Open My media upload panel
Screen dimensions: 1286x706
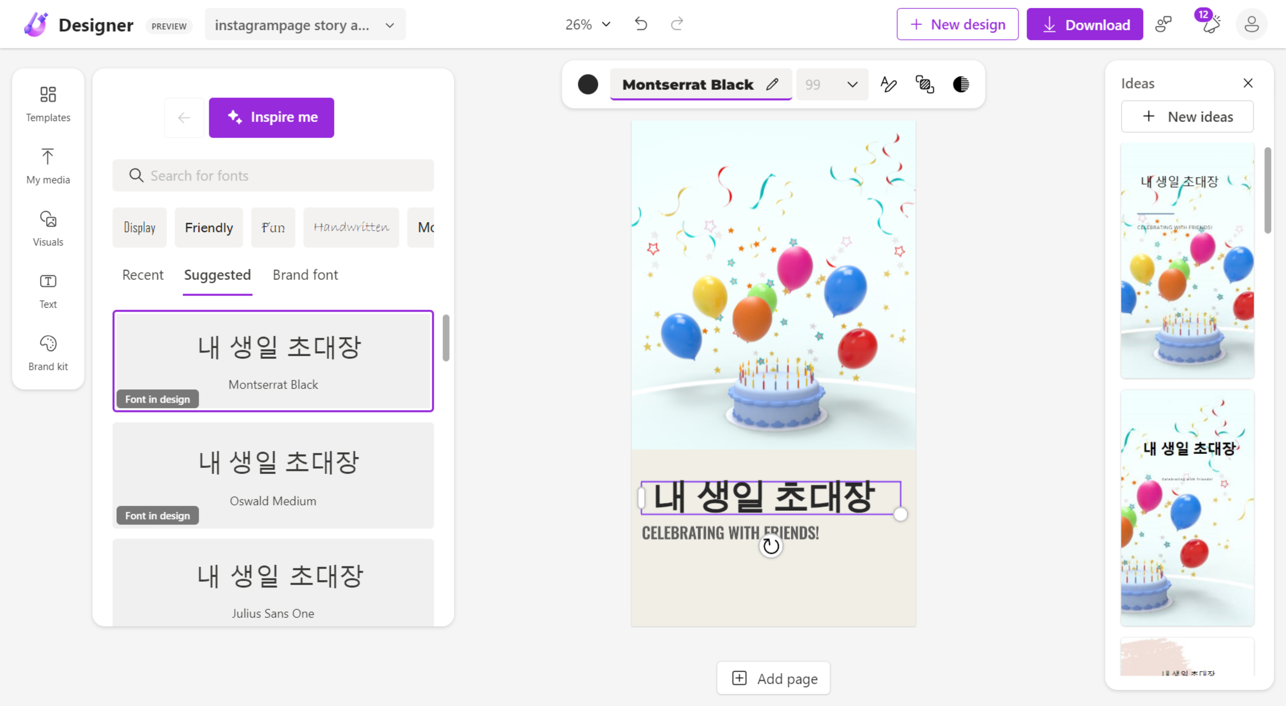[48, 166]
